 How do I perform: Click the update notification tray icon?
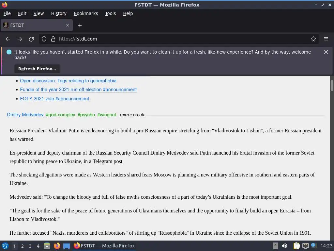(x=314, y=245)
